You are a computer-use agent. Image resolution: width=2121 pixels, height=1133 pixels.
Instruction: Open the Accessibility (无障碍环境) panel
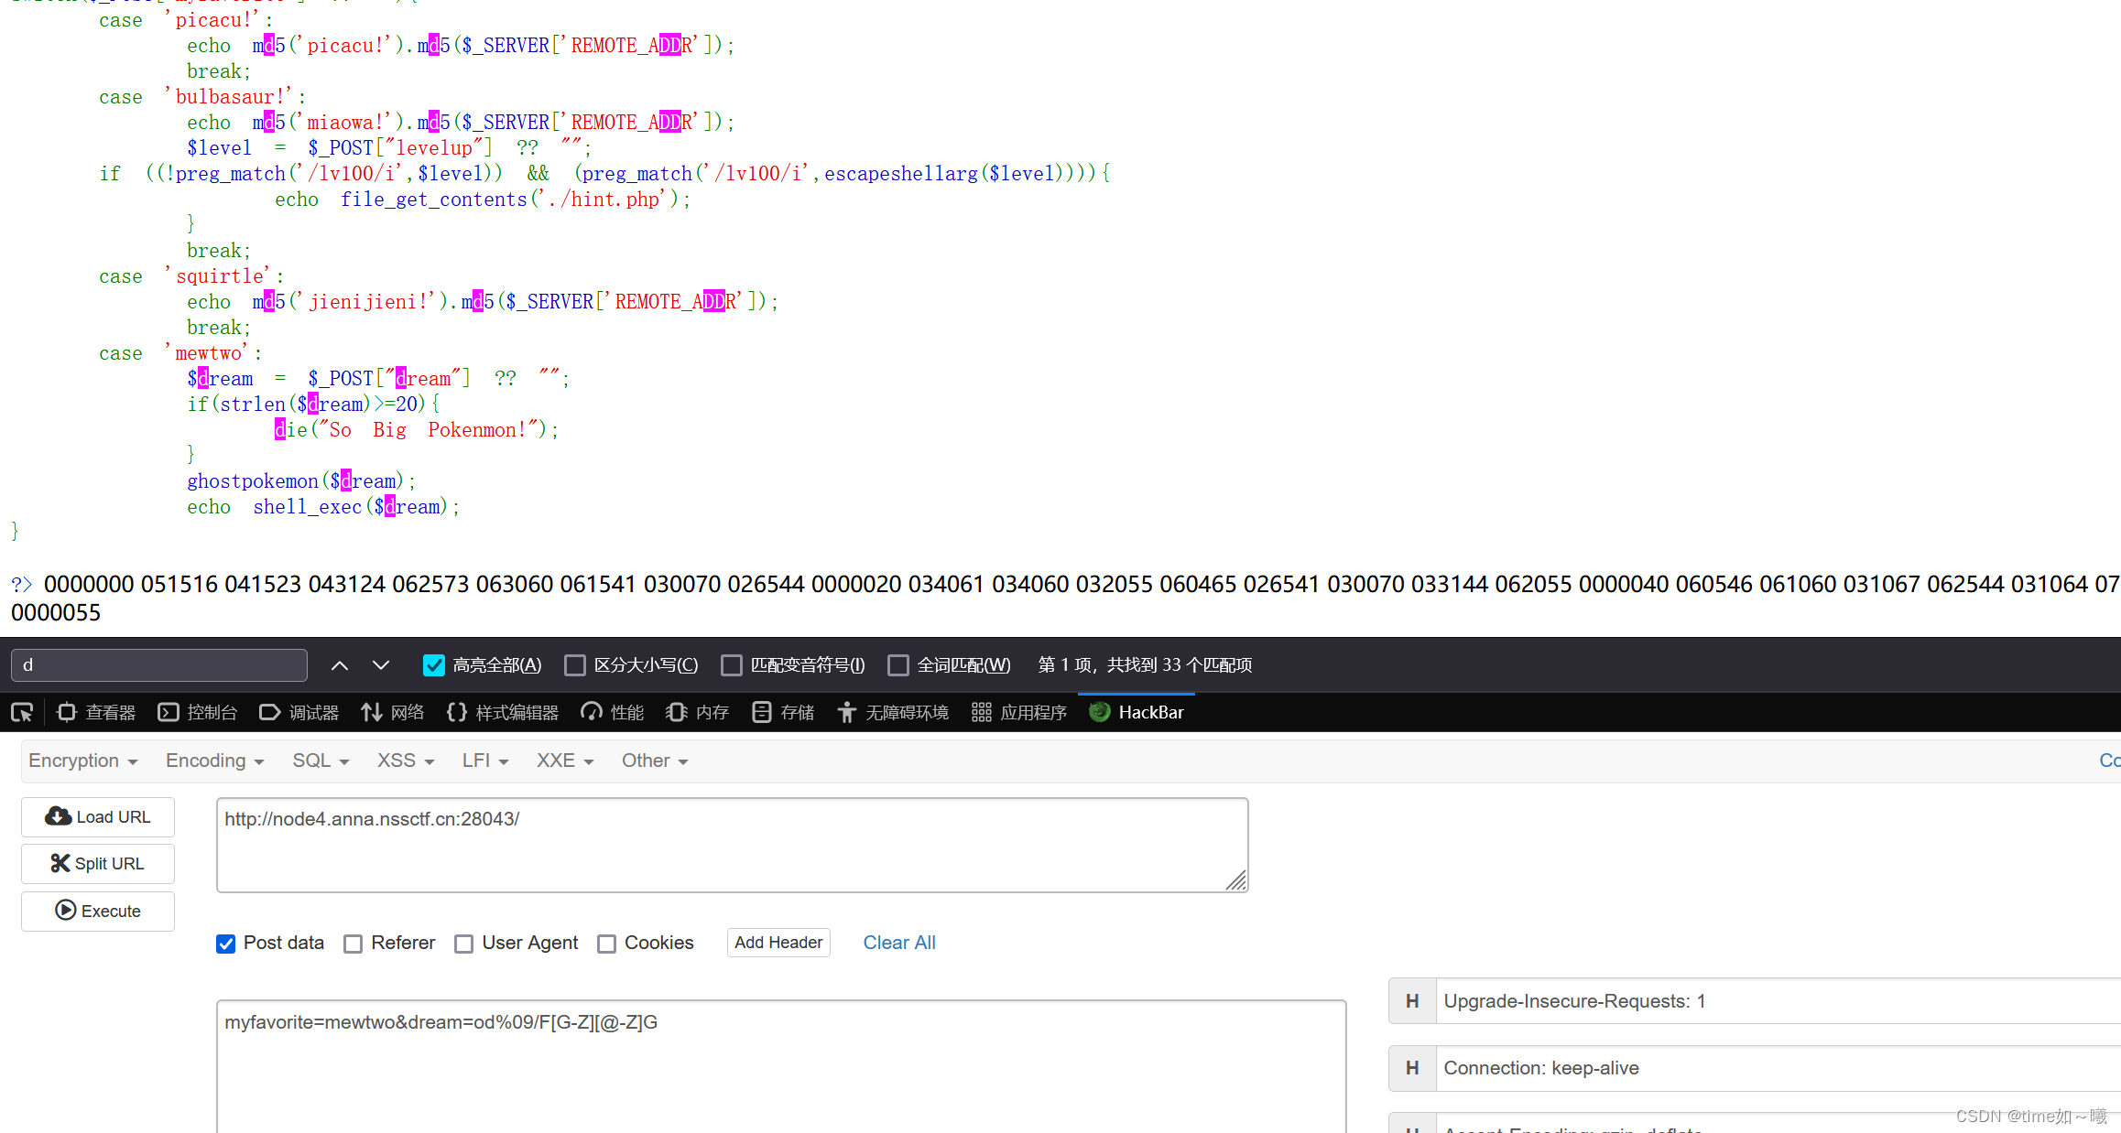click(x=893, y=712)
